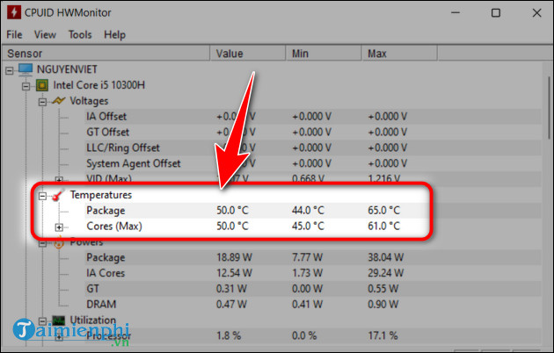Collapse the NGUYENVIET root node

(9, 70)
